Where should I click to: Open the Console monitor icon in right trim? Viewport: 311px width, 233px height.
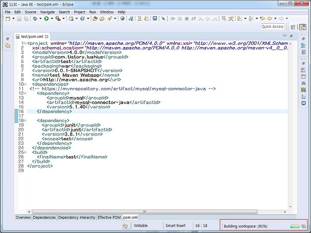pos(303,103)
